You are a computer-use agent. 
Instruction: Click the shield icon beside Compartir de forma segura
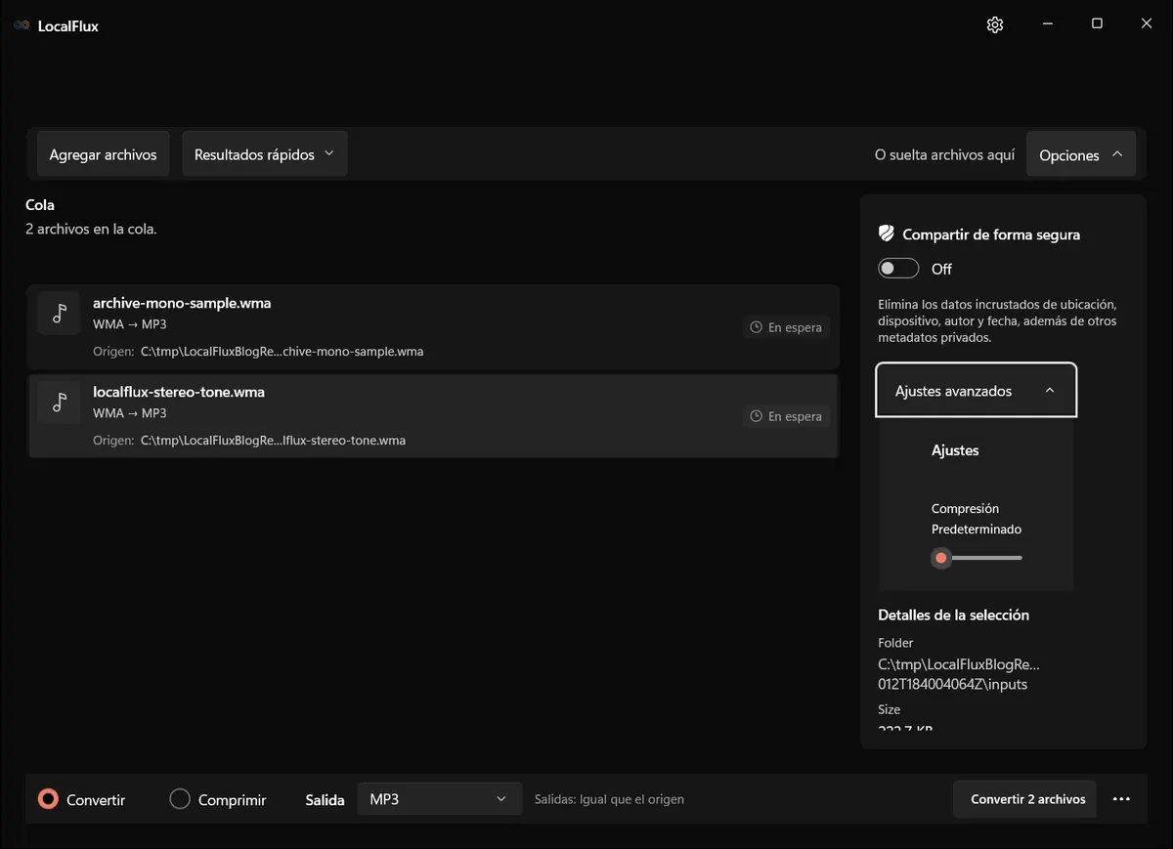(x=887, y=233)
